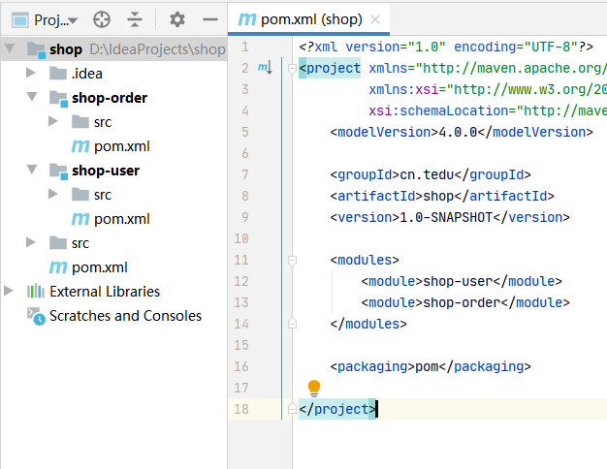Click the xml declaration on line 1
This screenshot has width=607, height=469.
(x=446, y=47)
